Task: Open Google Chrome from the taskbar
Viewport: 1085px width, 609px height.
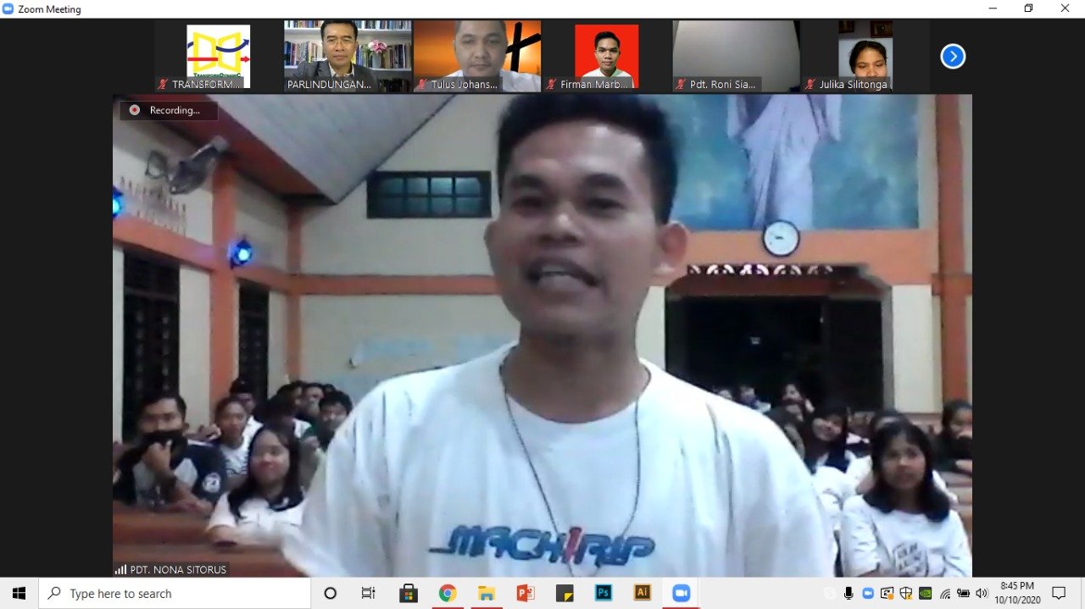Action: tap(448, 593)
